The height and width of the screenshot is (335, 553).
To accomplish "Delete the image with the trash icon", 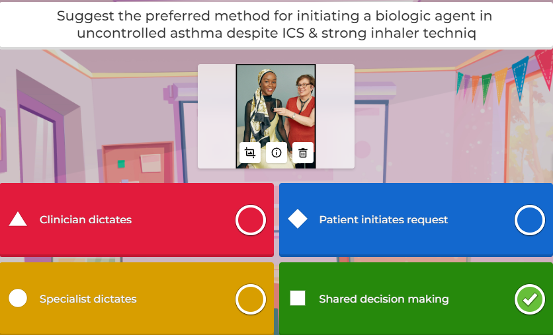I will (x=303, y=153).
